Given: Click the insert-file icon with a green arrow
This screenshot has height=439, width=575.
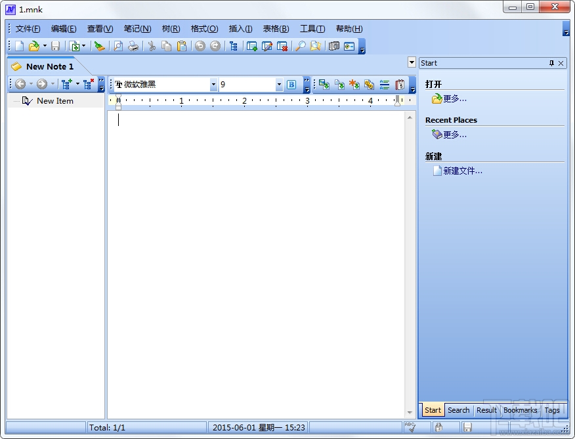Looking at the screenshot, I should coord(339,85).
